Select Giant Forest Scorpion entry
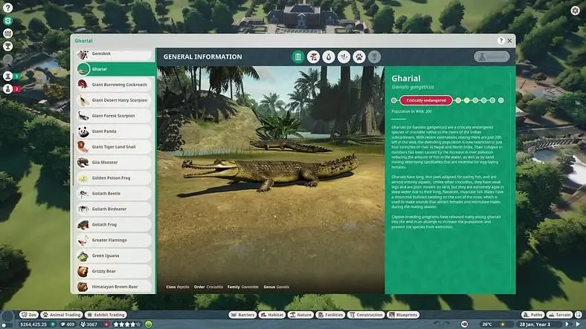The height and width of the screenshot is (329, 586). coord(115,116)
